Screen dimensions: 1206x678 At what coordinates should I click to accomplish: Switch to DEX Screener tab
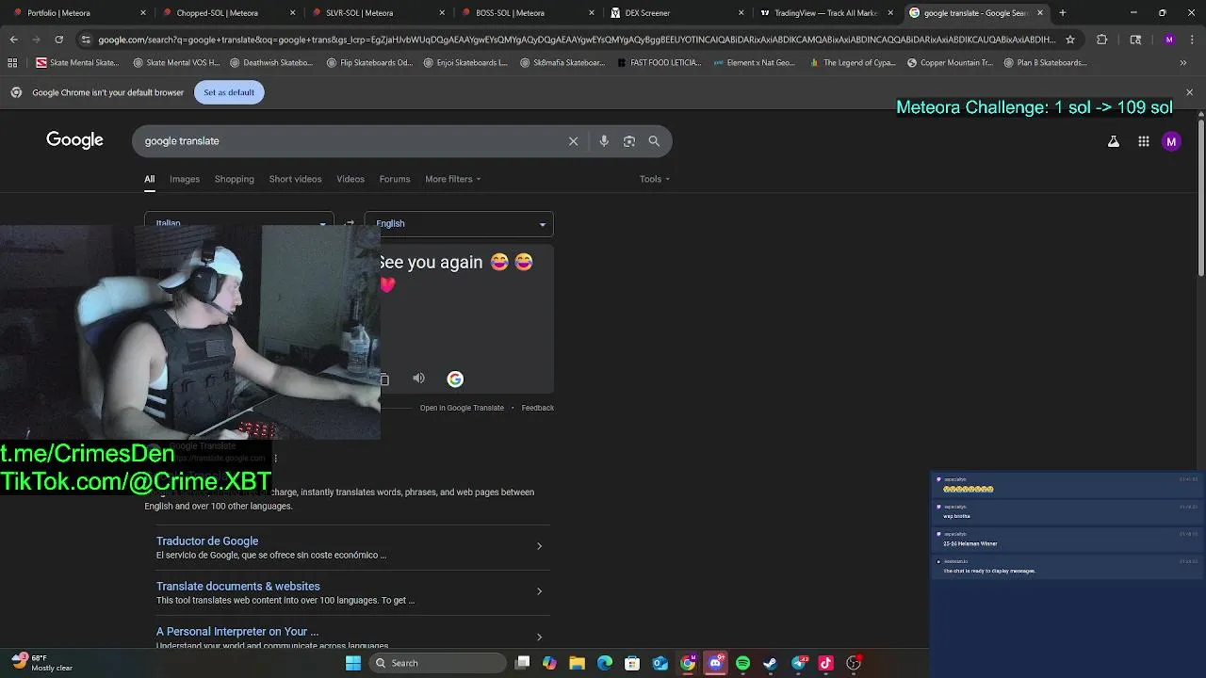click(x=675, y=13)
